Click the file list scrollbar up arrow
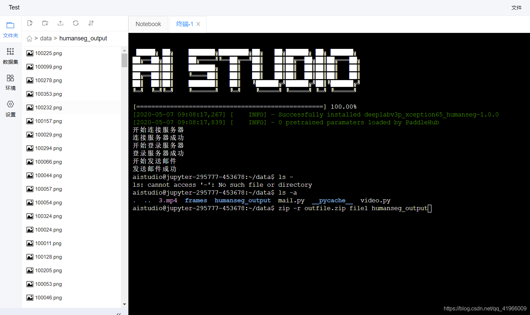The width and height of the screenshot is (530, 315). pos(124,50)
